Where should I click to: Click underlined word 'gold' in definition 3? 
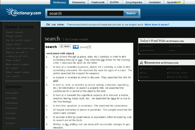coord(56,81)
